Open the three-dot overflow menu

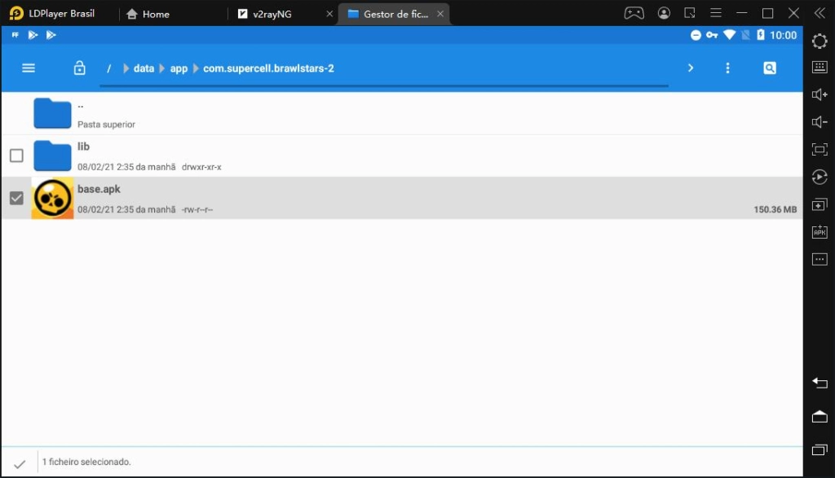click(x=728, y=68)
